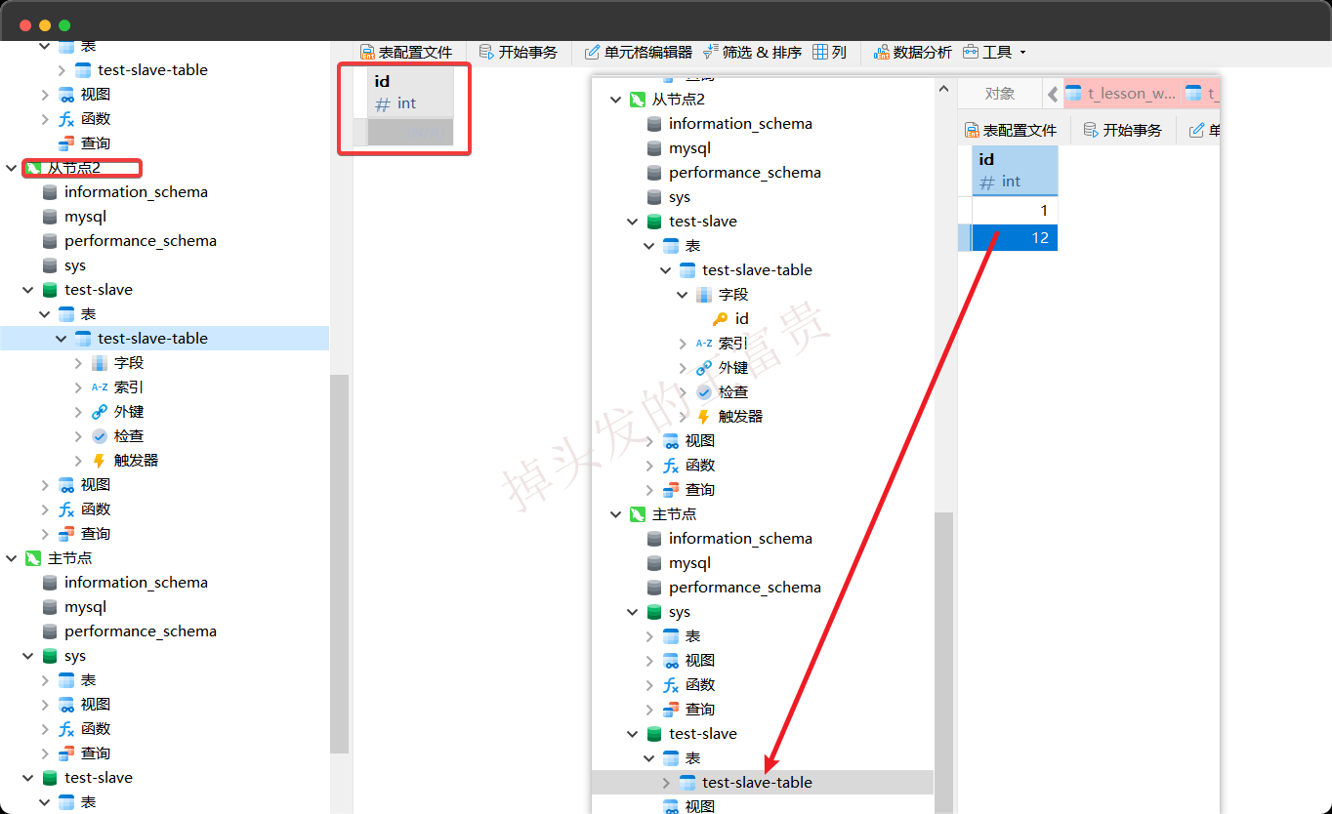The image size is (1332, 814).
Task: Select information_schema under 从节点2 in left sidebar
Action: click(136, 192)
